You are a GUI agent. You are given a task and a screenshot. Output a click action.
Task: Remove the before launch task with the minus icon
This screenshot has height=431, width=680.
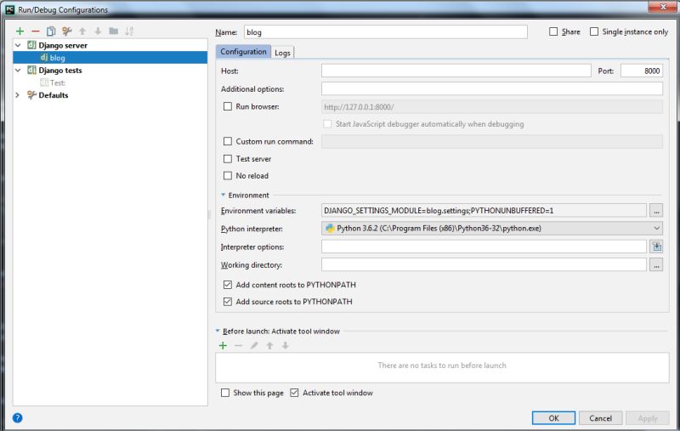coord(239,346)
